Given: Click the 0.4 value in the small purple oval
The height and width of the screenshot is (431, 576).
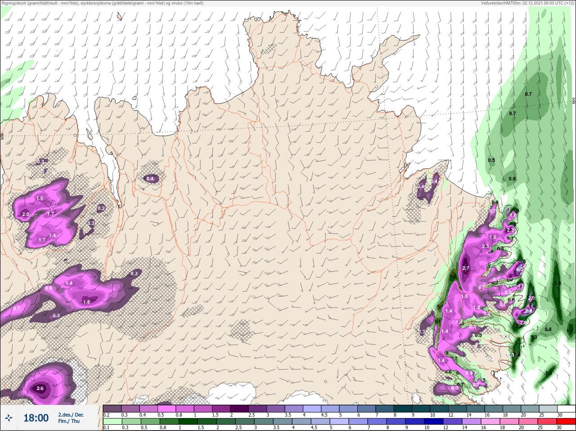Looking at the screenshot, I should click(x=150, y=179).
